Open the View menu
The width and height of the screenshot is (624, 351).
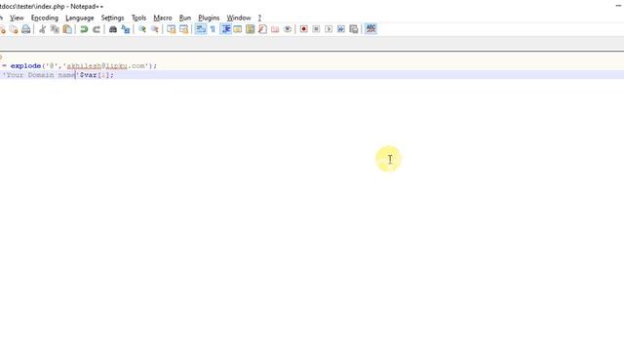click(x=17, y=18)
